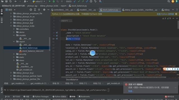Viewport: 179px width, 100px height.
Task: Click the Git commit green checkmark icon
Action: 79,1
